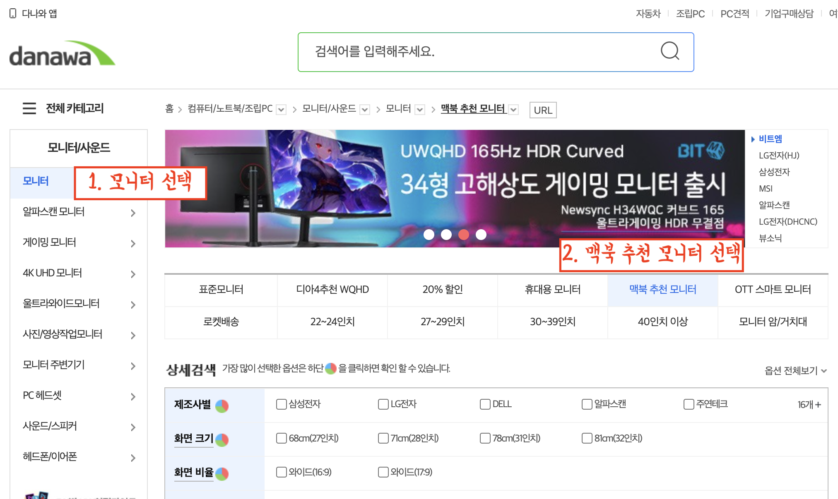Click the search magnifier icon
This screenshot has height=499, width=838.
point(669,51)
